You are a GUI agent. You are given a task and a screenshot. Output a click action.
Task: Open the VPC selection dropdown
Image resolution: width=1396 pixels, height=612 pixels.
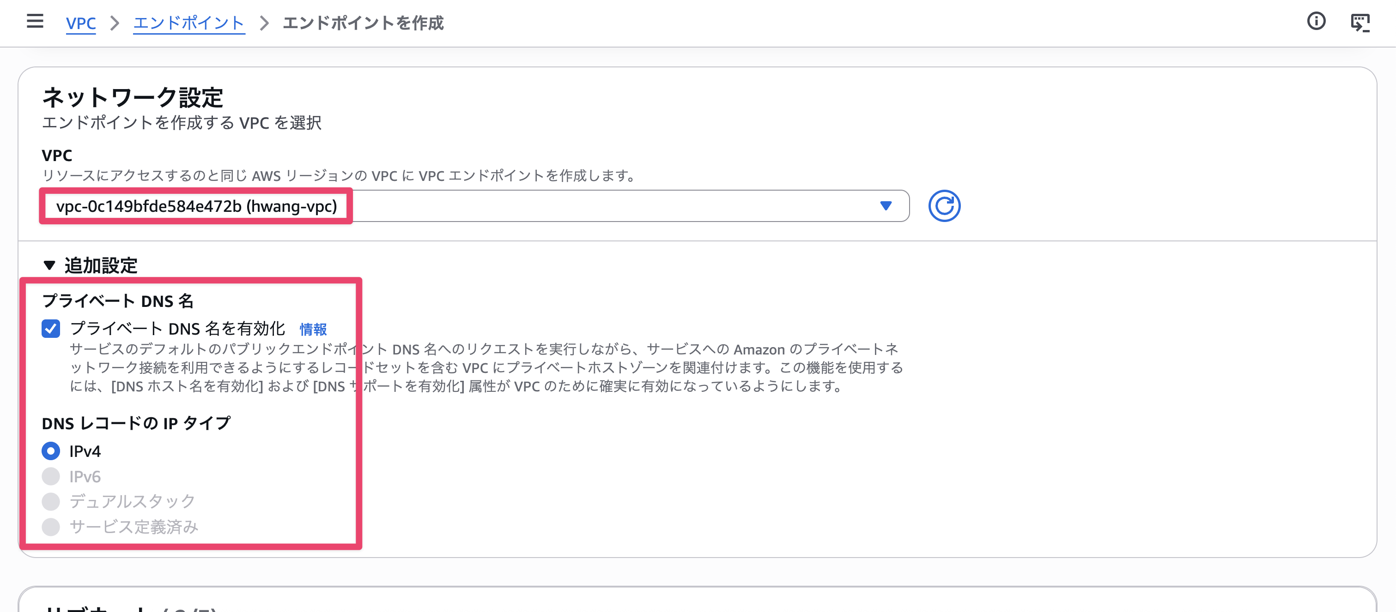pyautogui.click(x=475, y=206)
